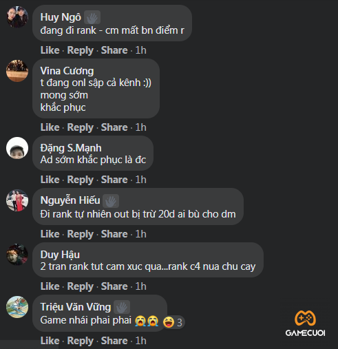Image resolution: width=338 pixels, height=349 pixels.
Task: Click the wave badge beside Nguyễn Hiếu
Action: click(111, 201)
